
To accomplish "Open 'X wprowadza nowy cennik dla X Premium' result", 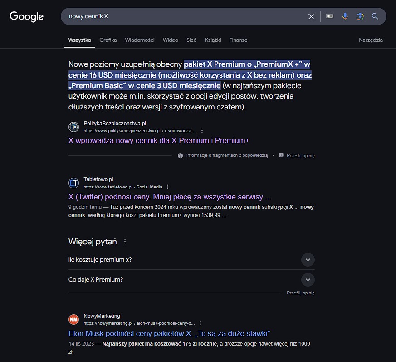I will tap(159, 140).
